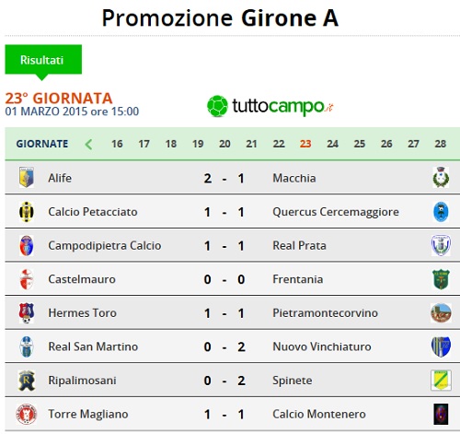Open the Calcio Petacciato yellow-black crest

point(27,212)
